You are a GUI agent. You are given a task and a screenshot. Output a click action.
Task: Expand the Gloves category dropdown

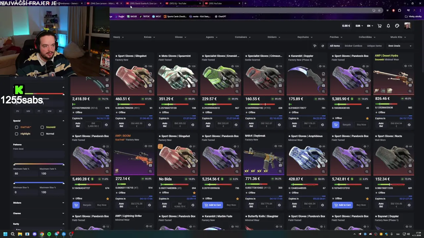181,37
